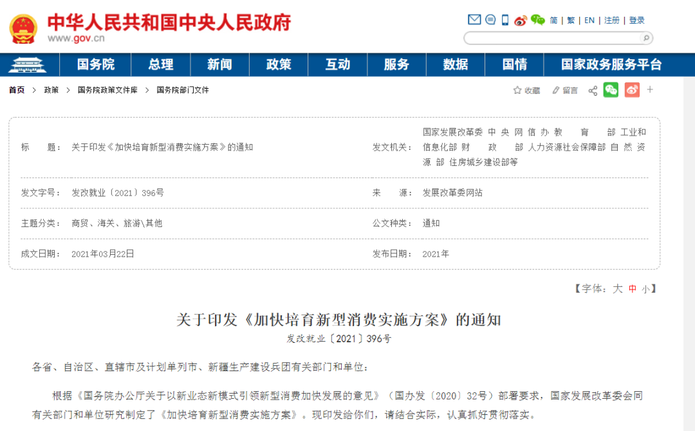695x431 pixels.
Task: Switch to traditional Chinese 繁
Action: tap(571, 21)
